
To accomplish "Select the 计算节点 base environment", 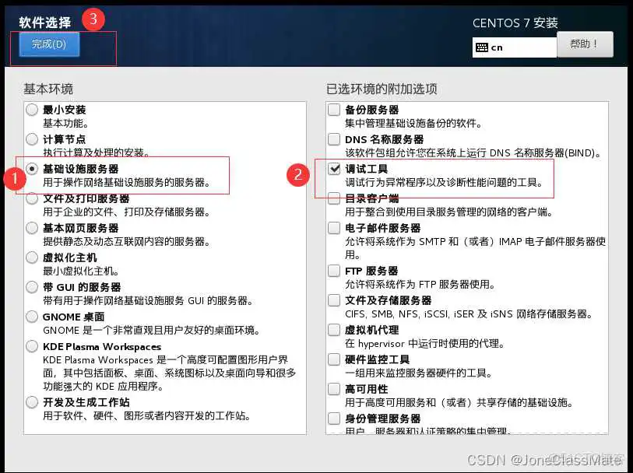I will point(31,139).
